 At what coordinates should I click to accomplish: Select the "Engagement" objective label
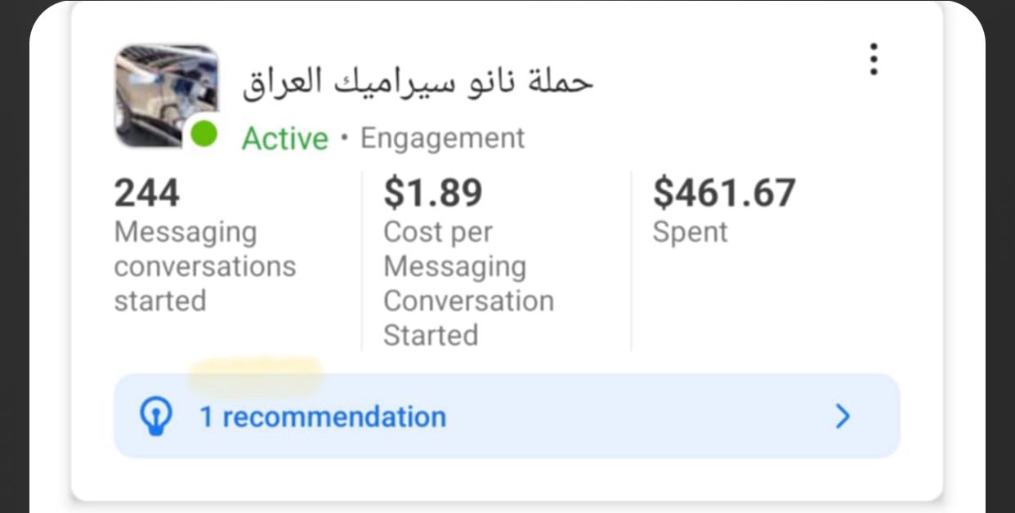[442, 138]
